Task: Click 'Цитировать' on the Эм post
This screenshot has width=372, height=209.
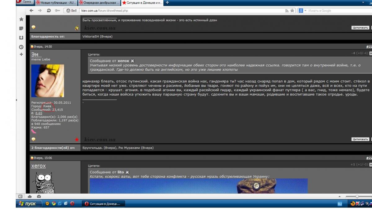Action: tap(361, 139)
